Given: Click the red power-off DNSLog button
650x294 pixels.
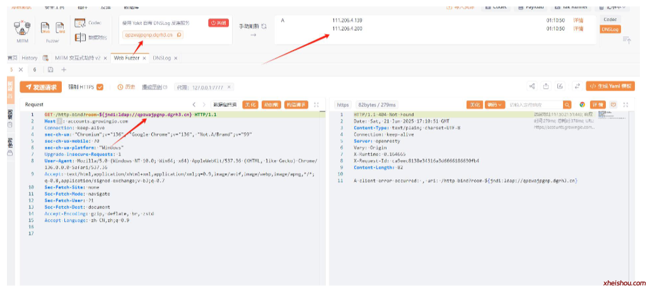Looking at the screenshot, I should point(219,23).
